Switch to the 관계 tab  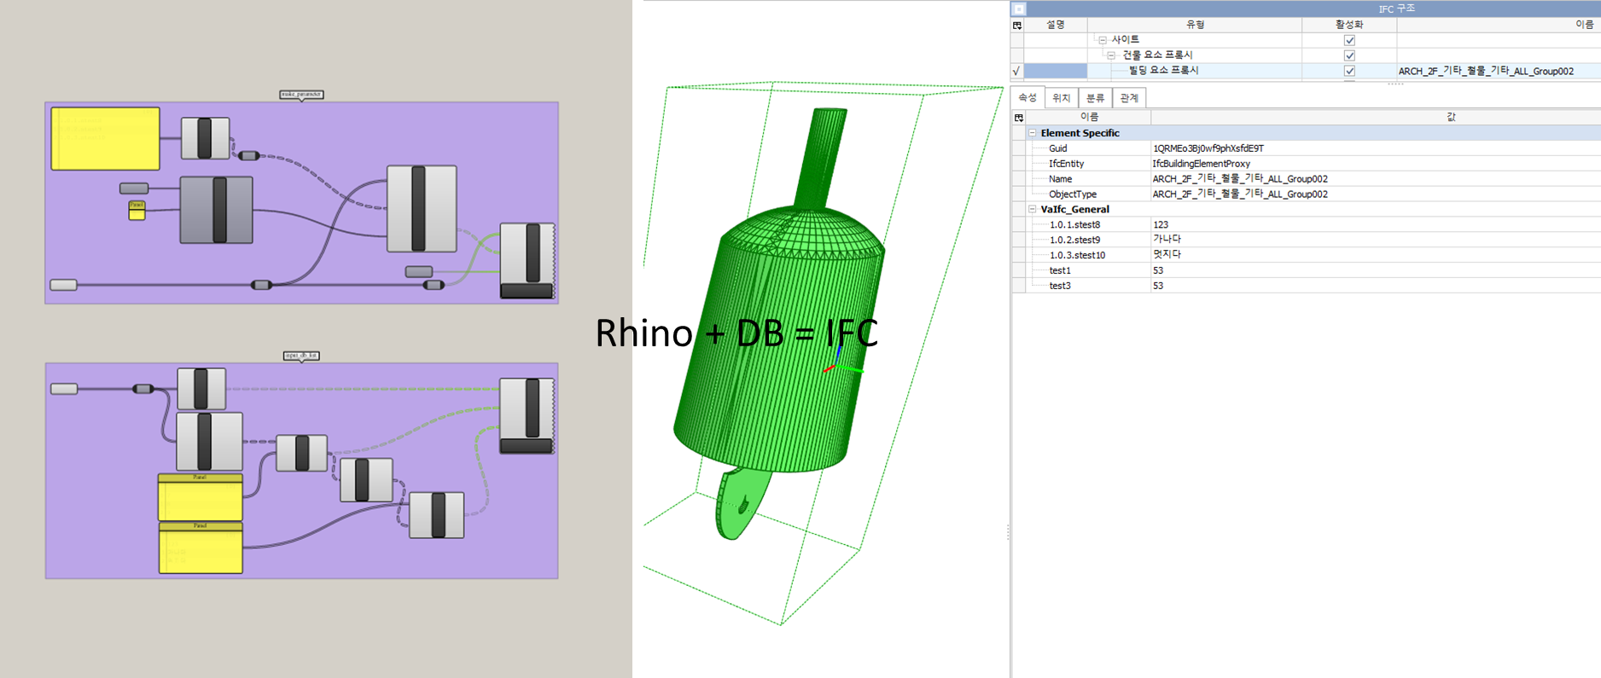pos(1129,98)
